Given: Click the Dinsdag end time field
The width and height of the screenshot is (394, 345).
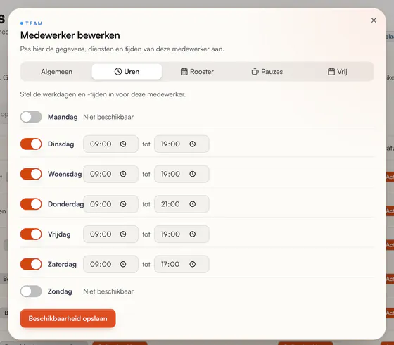Looking at the screenshot, I should coord(182,144).
